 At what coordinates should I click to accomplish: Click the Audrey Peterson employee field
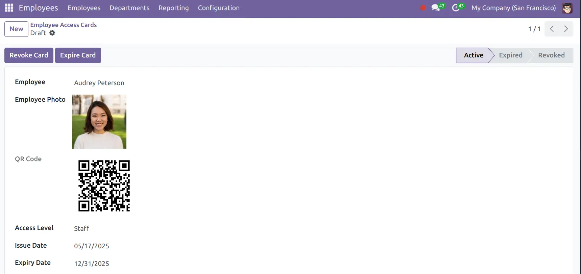click(x=99, y=83)
